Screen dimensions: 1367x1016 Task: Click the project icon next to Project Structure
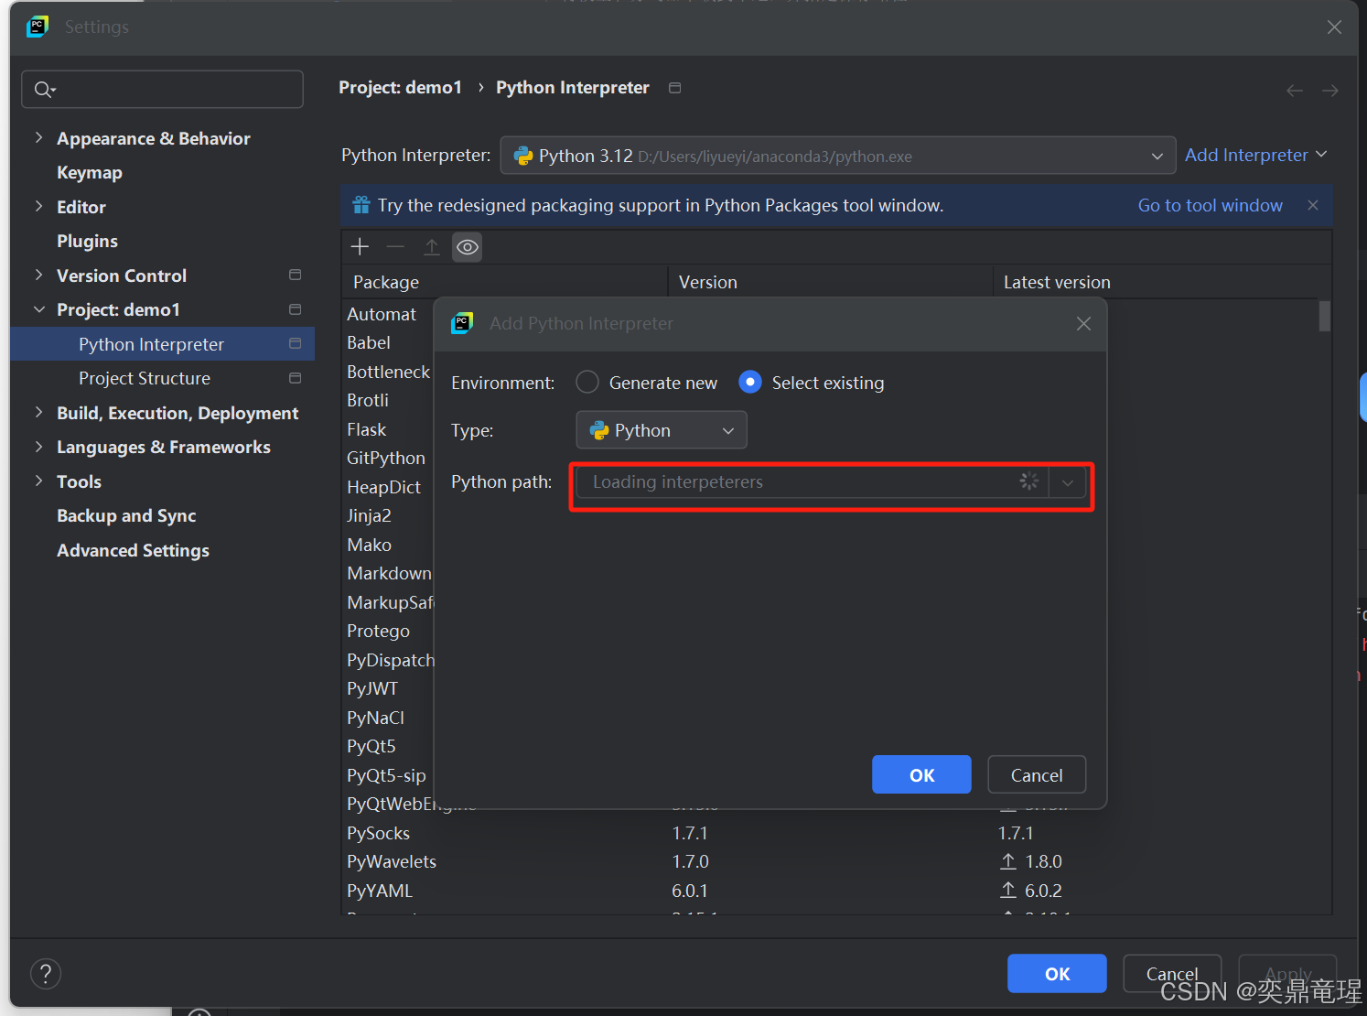click(295, 378)
